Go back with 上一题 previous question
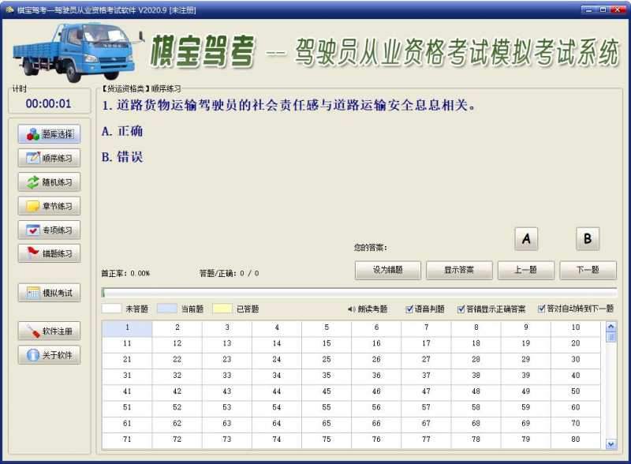 coord(525,270)
